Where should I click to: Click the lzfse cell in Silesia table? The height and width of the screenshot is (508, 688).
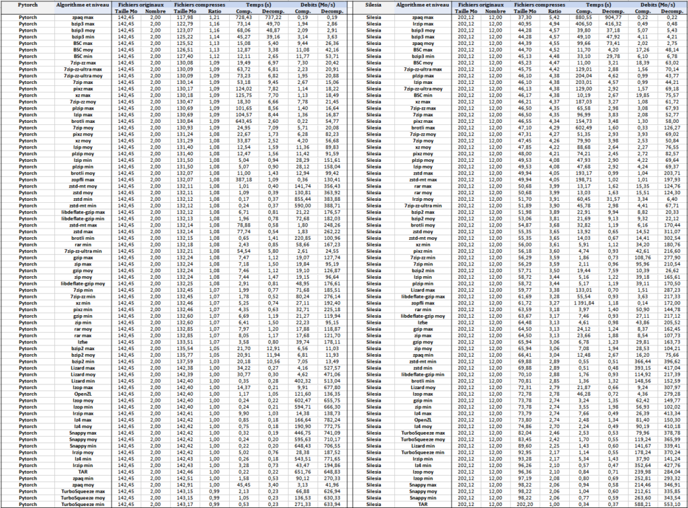423,323
